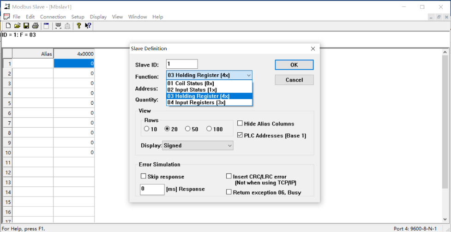This screenshot has width=451, height=232.
Task: Click the New document toolbar icon
Action: (x=8, y=26)
